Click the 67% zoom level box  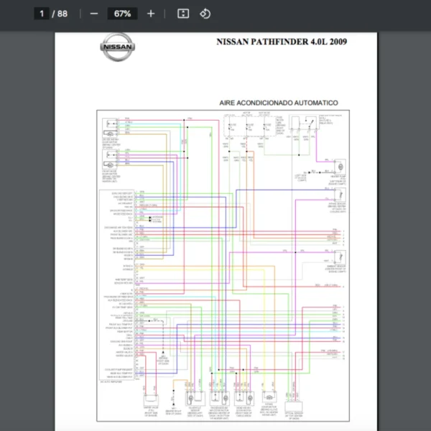(x=122, y=14)
